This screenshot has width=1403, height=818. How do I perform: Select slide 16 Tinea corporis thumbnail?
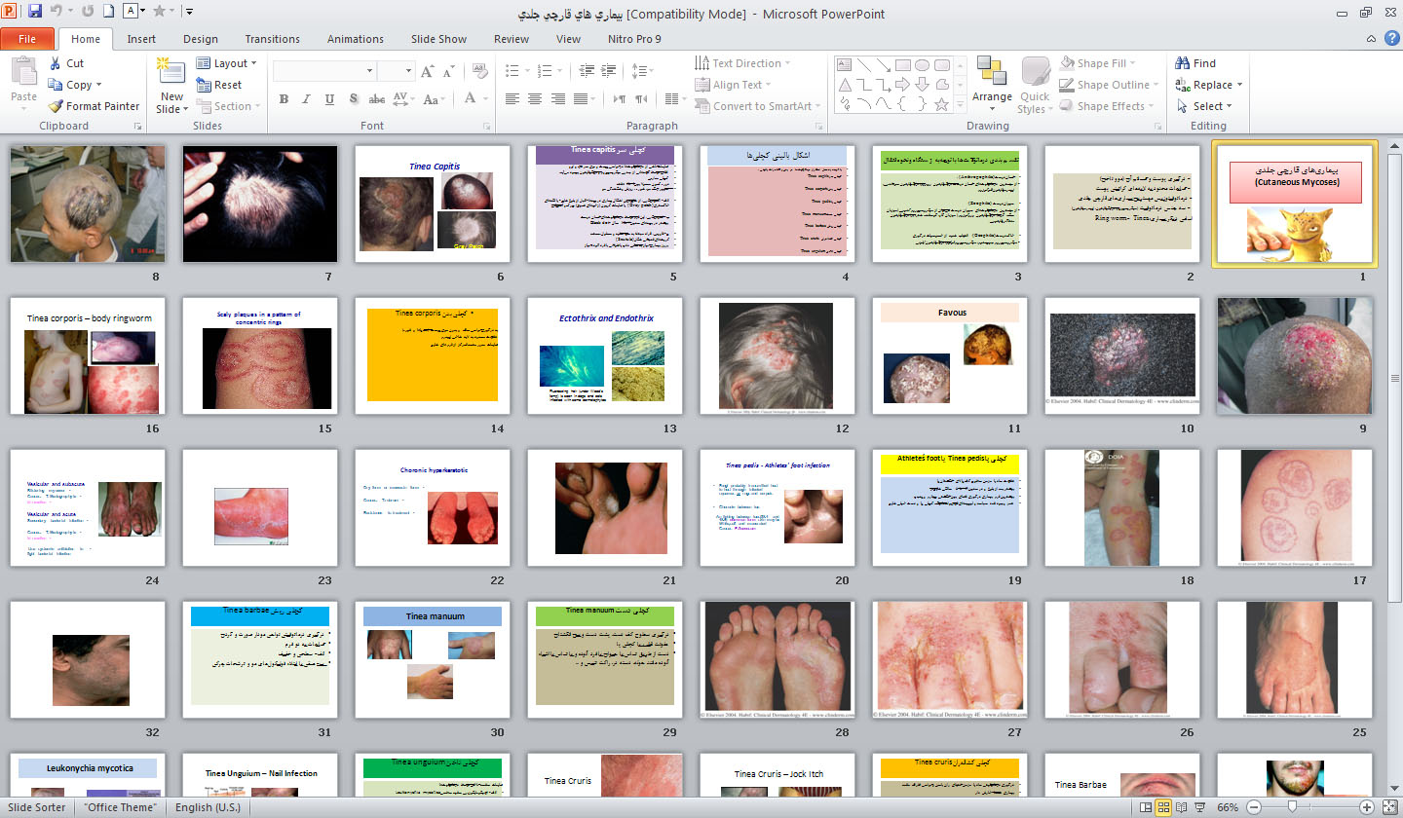coord(88,356)
